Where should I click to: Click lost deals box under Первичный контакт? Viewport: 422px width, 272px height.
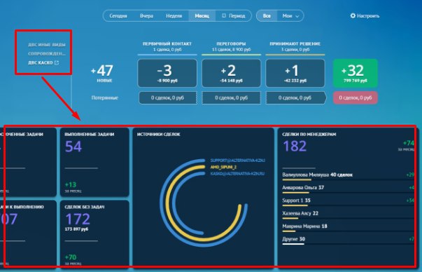(167, 98)
